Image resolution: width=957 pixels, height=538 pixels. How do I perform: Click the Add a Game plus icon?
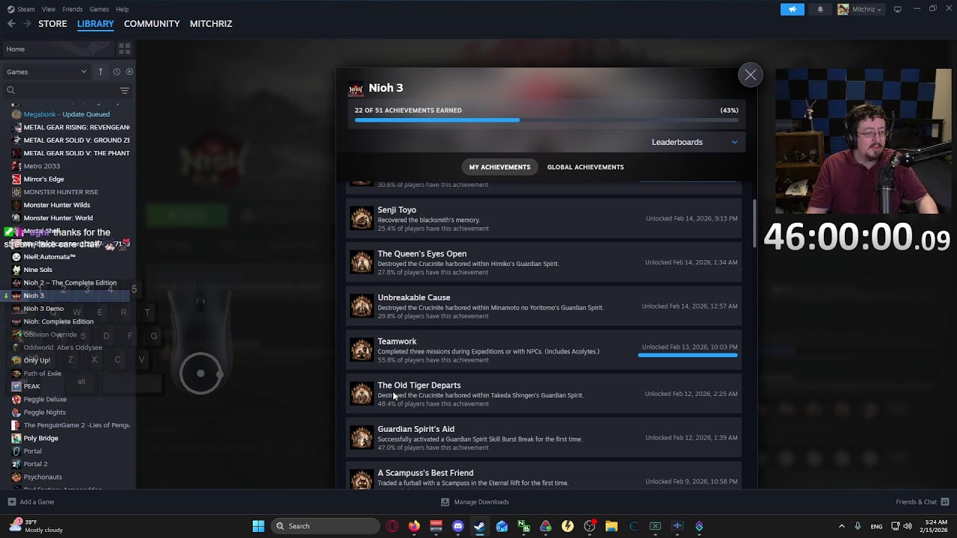(x=11, y=502)
